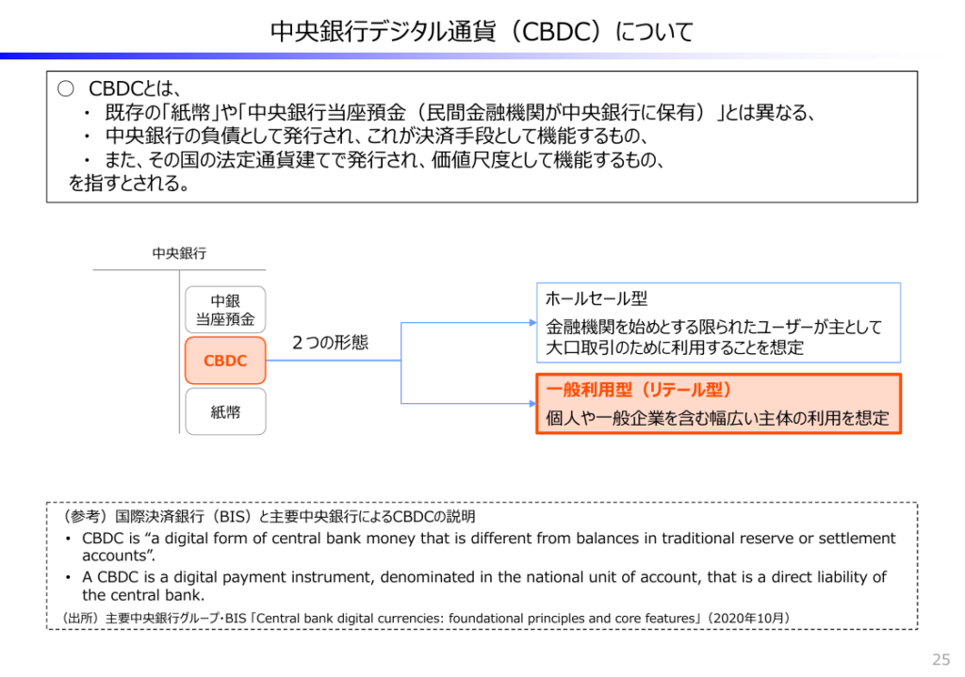The image size is (965, 677).
Task: Click the English bullet starting 'A CBDC is'
Action: pyautogui.click(x=483, y=586)
